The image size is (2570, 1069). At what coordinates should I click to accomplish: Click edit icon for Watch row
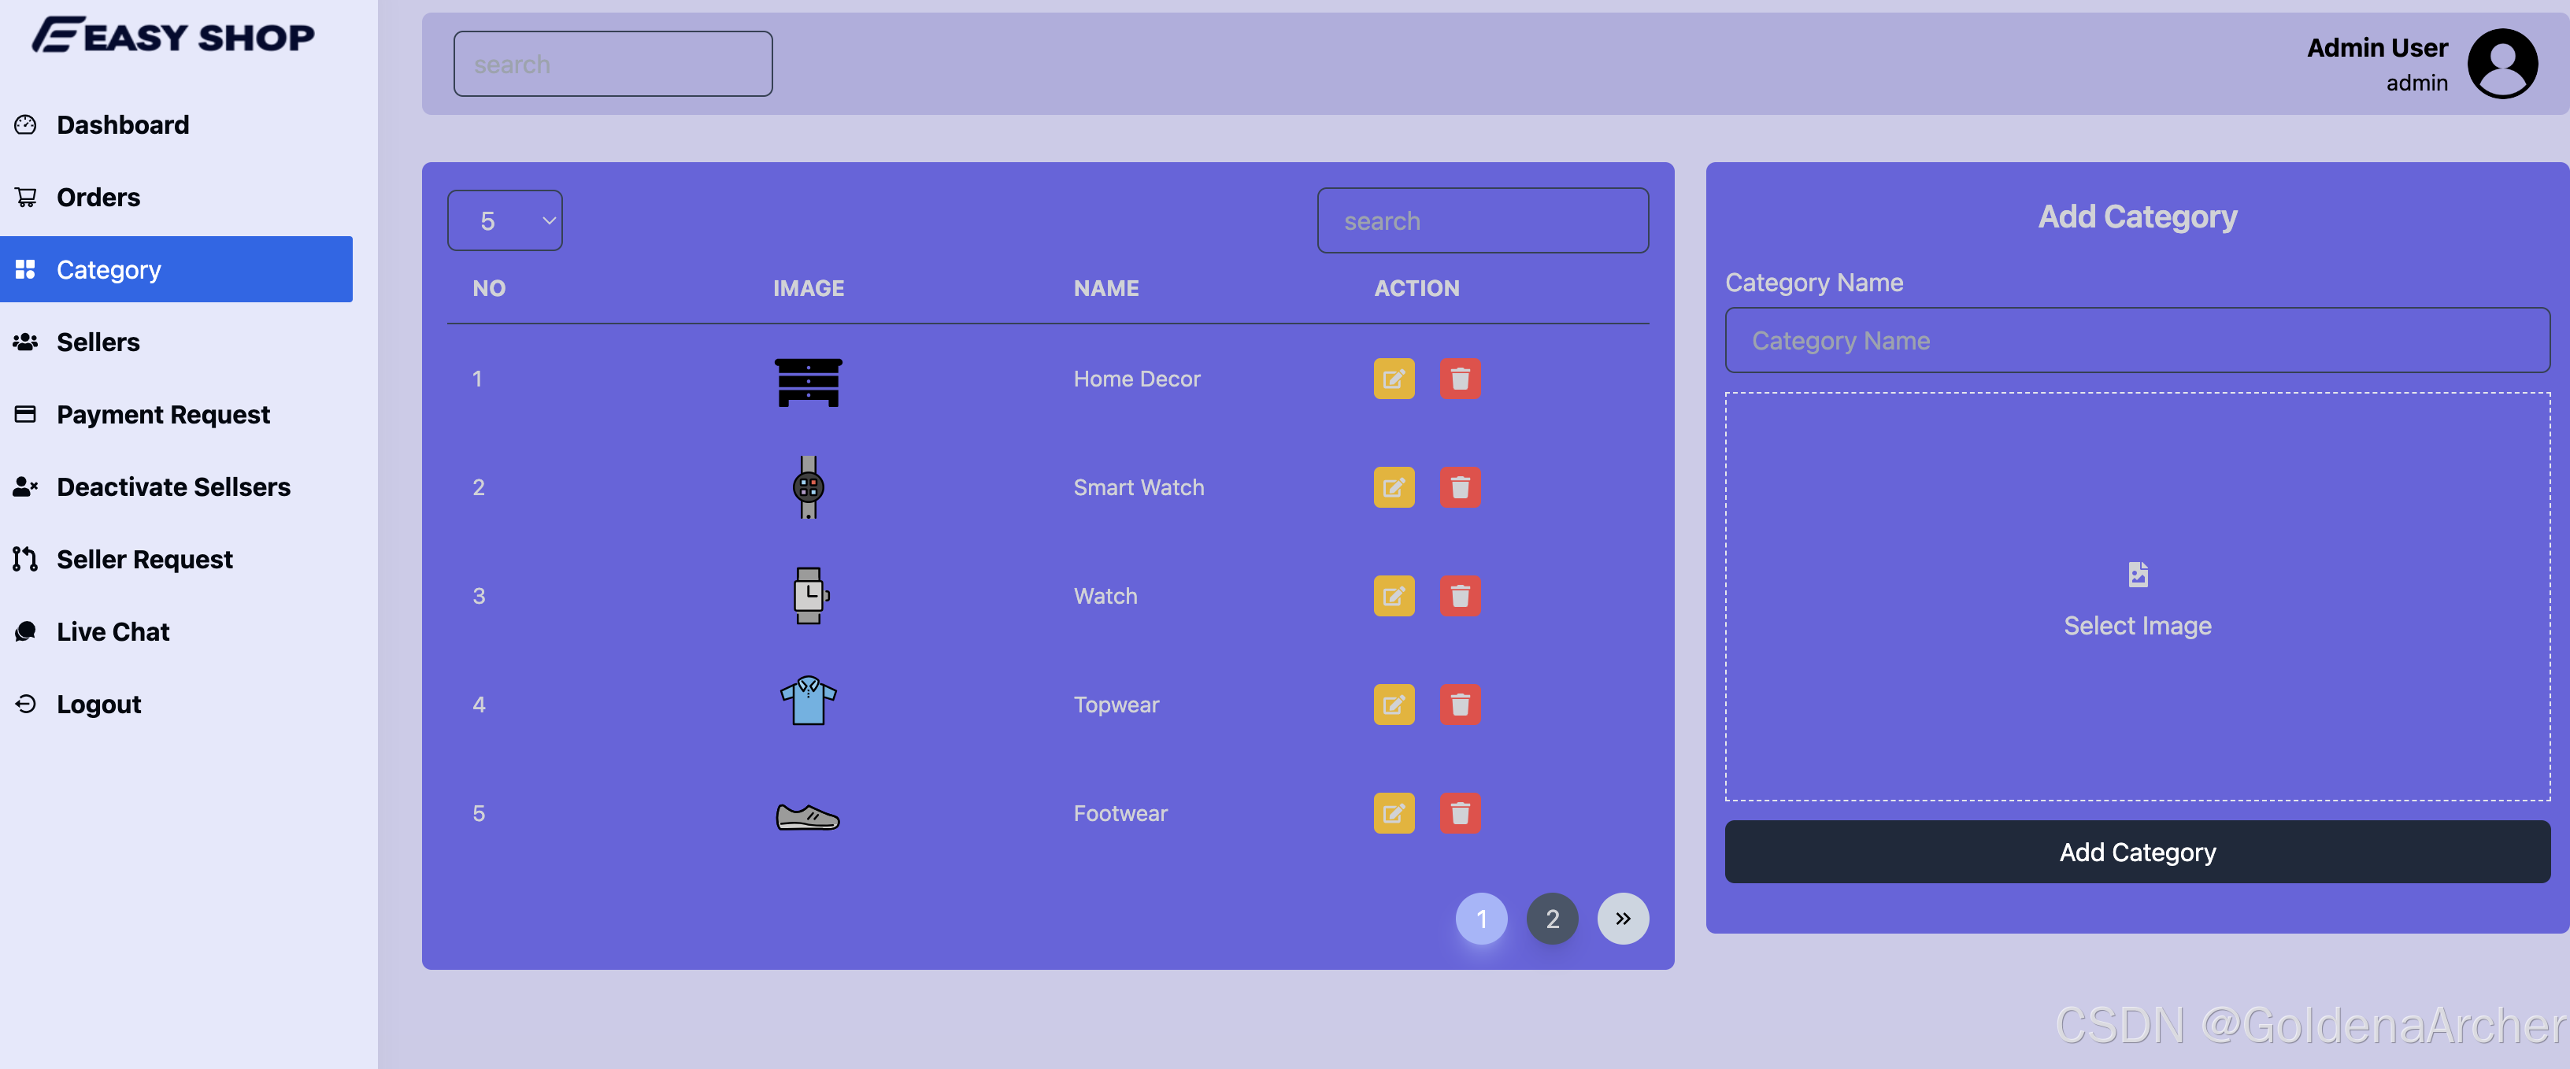tap(1393, 597)
